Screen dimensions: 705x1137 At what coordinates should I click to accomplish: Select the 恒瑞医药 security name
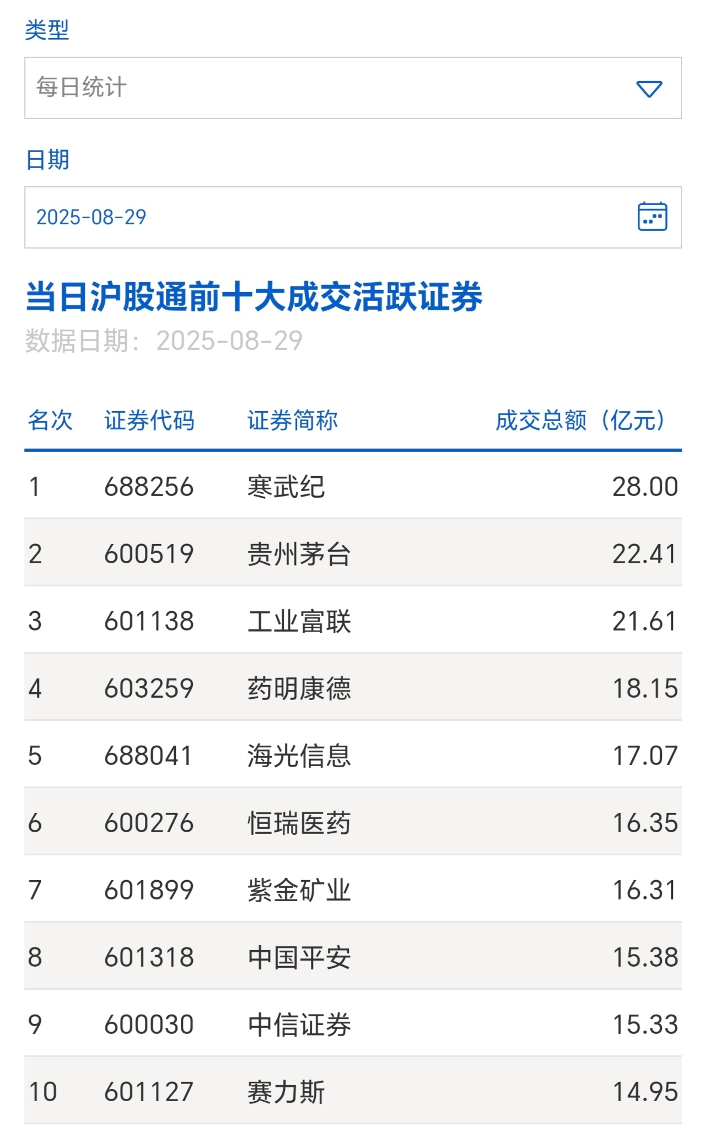click(x=299, y=823)
